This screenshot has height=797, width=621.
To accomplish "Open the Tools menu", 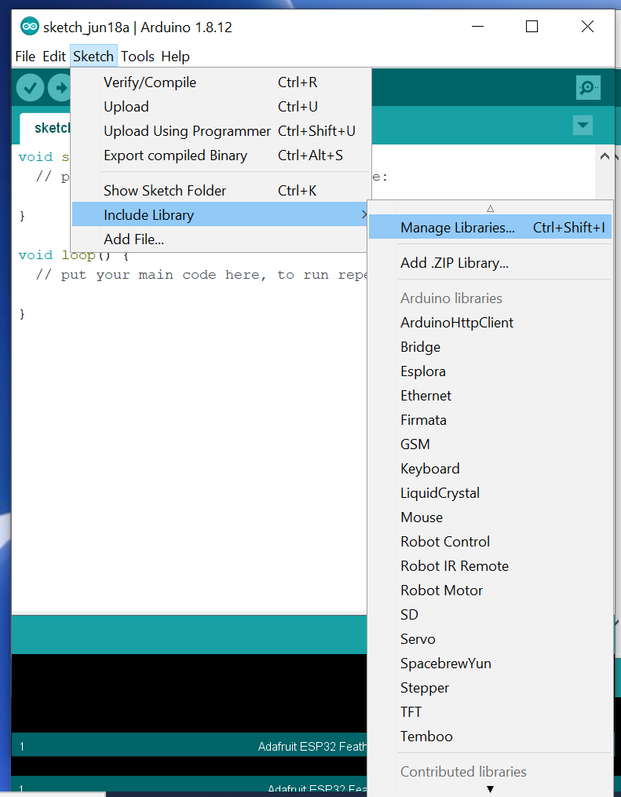I will tap(137, 57).
